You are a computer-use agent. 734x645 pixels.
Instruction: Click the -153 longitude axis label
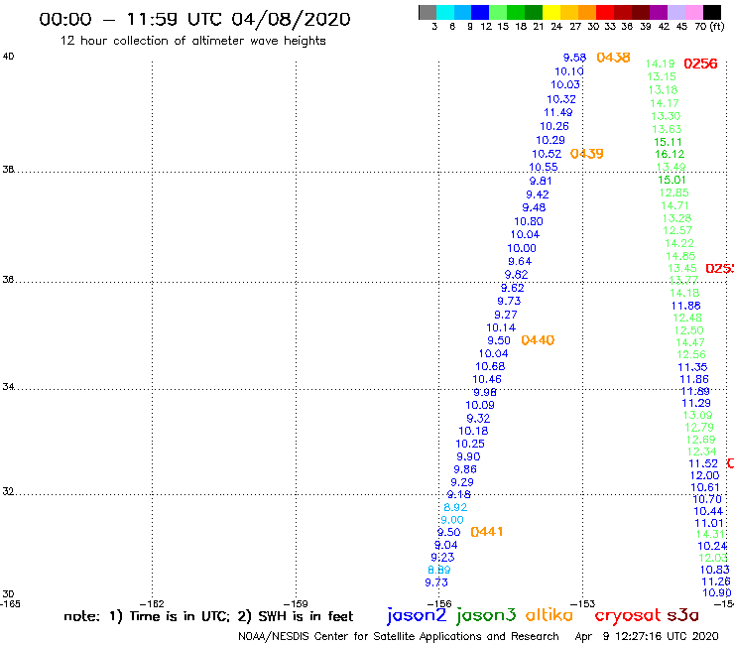(x=583, y=604)
